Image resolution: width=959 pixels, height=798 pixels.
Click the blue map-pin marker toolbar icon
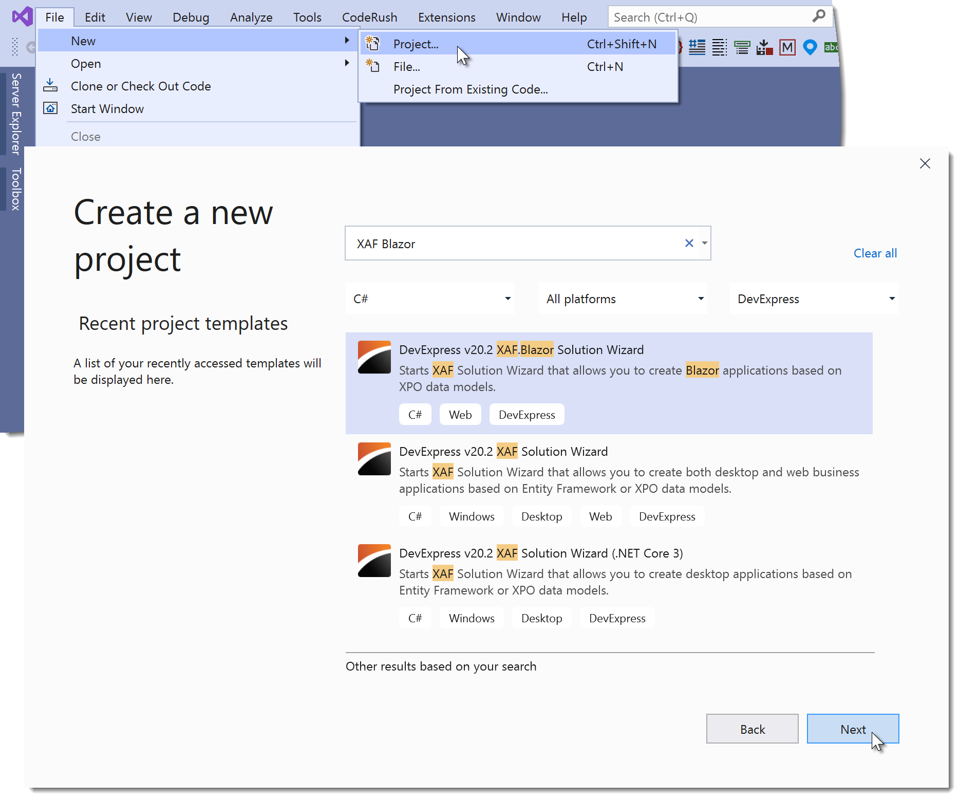810,47
